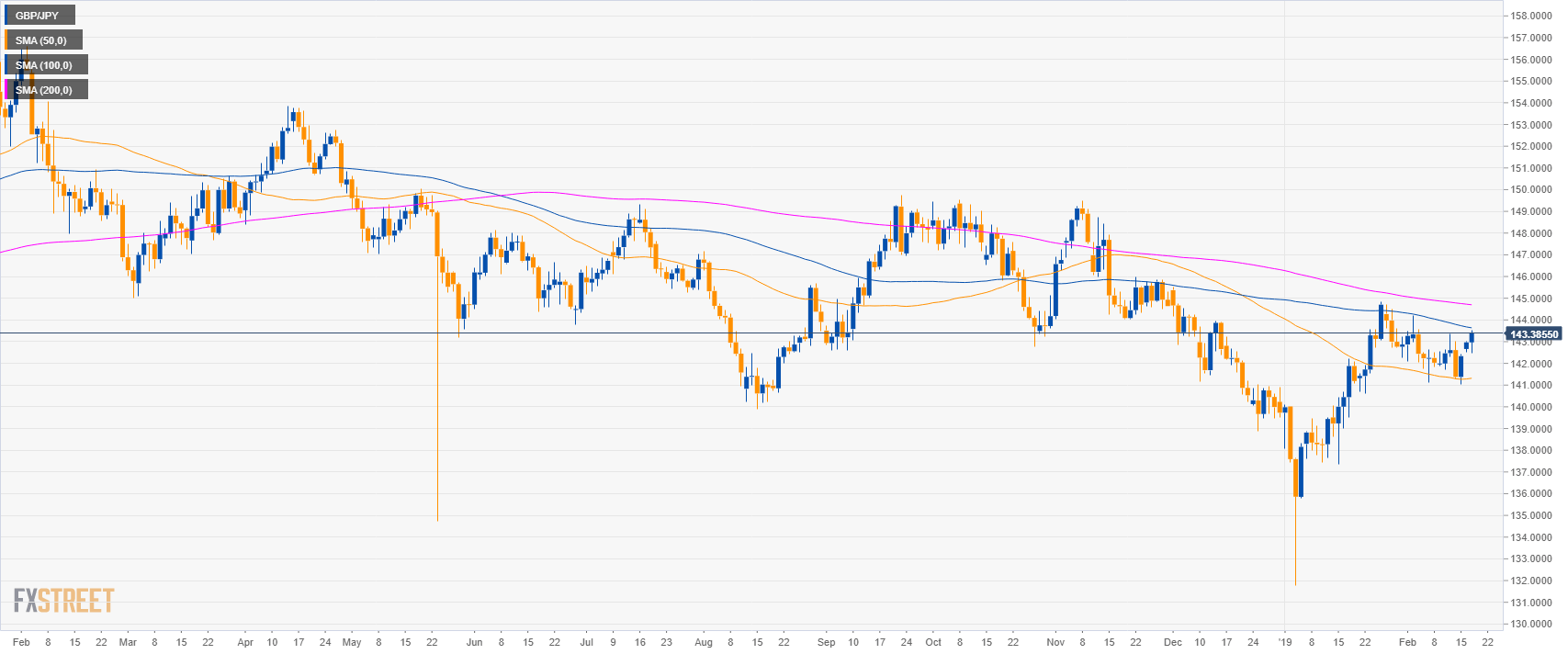Click the Aug month label on time axis
1568x654 pixels.
704,642
